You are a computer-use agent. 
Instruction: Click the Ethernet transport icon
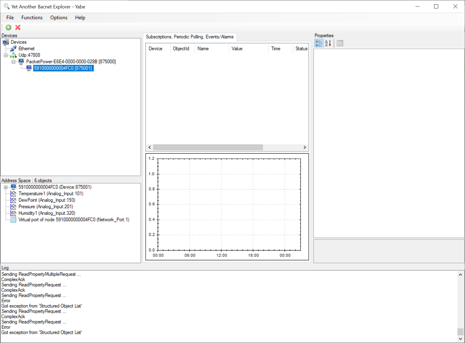point(13,49)
